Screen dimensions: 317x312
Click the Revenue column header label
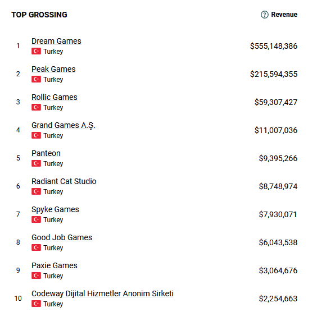(x=284, y=15)
